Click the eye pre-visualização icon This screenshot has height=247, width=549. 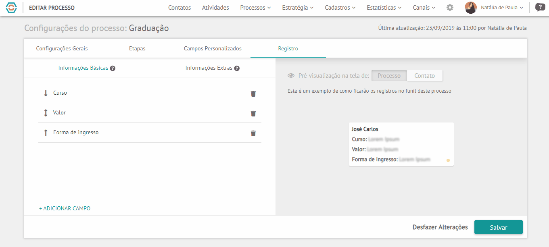click(291, 76)
